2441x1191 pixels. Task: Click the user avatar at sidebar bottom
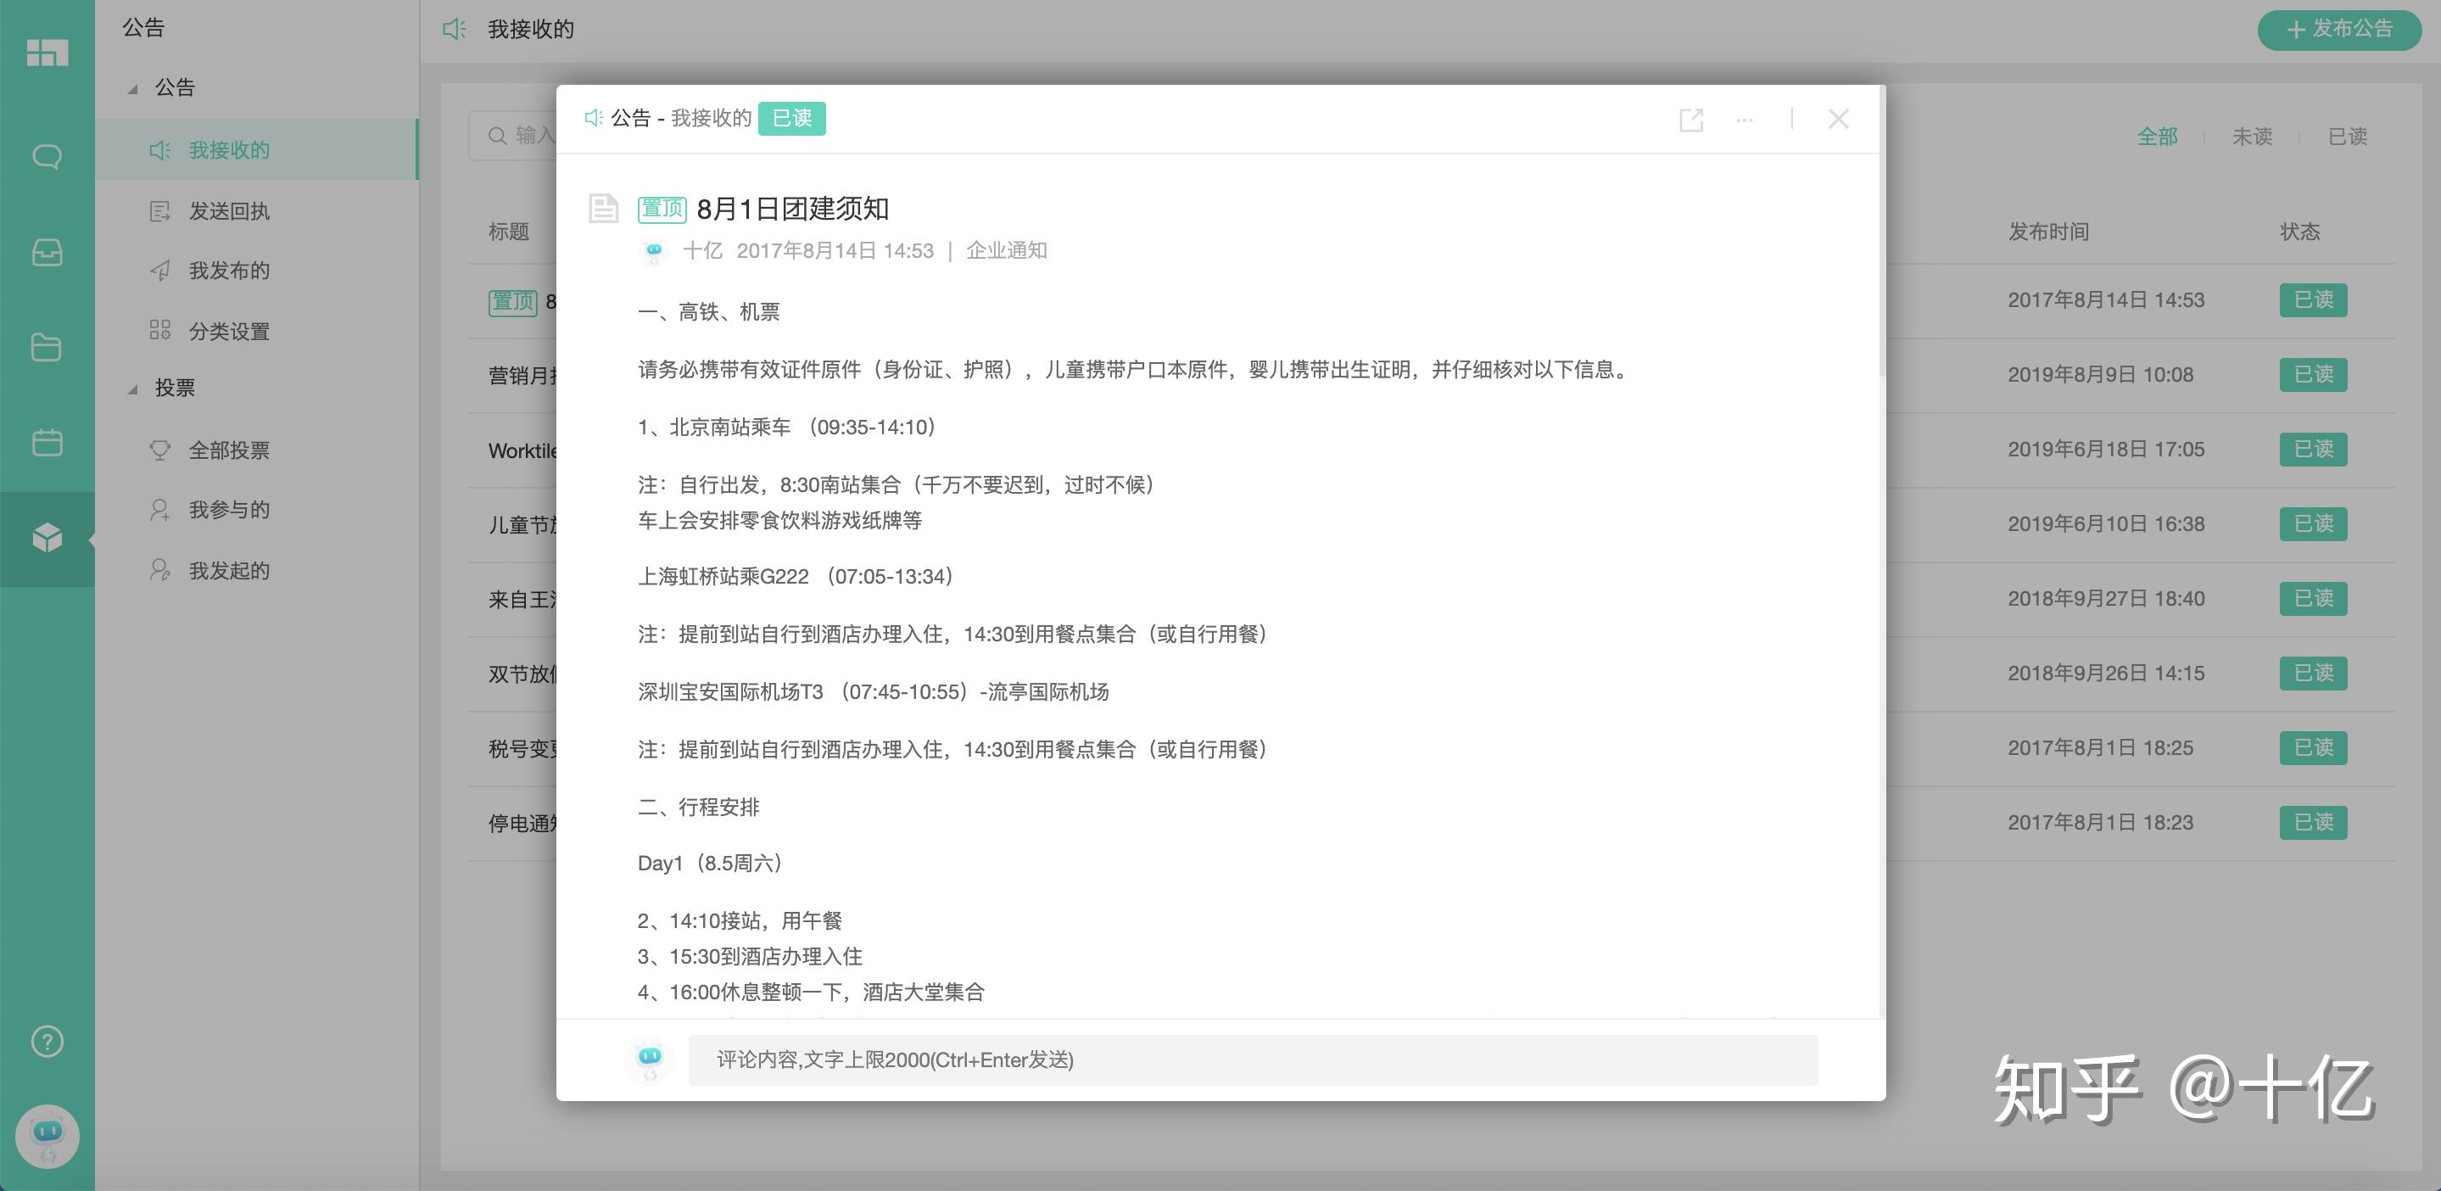pyautogui.click(x=47, y=1135)
